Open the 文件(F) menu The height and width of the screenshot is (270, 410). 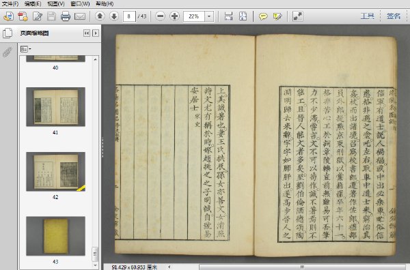point(10,3)
